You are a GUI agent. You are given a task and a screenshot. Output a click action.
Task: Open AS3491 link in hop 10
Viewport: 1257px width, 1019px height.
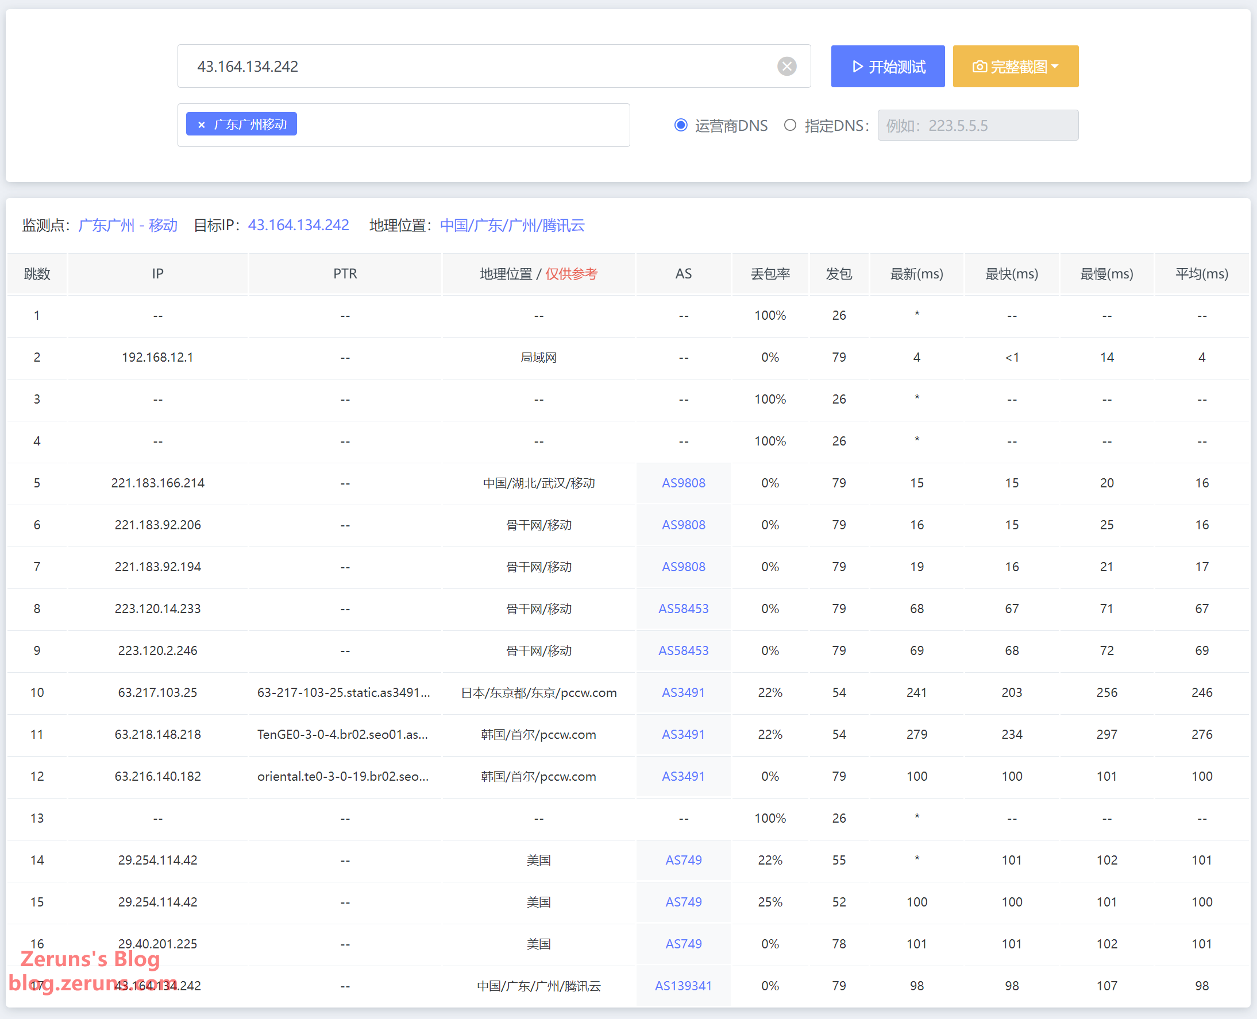tap(683, 693)
